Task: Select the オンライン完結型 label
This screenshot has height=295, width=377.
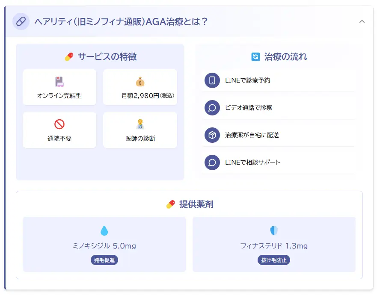Action: [x=59, y=96]
